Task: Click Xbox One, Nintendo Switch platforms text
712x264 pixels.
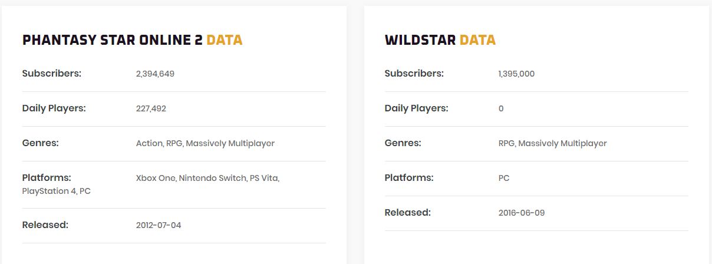Action: [207, 178]
